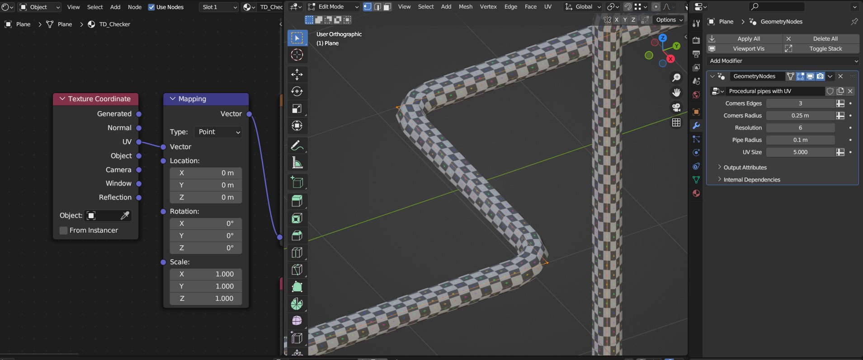Open the Node menu in shader editor

pyautogui.click(x=134, y=7)
